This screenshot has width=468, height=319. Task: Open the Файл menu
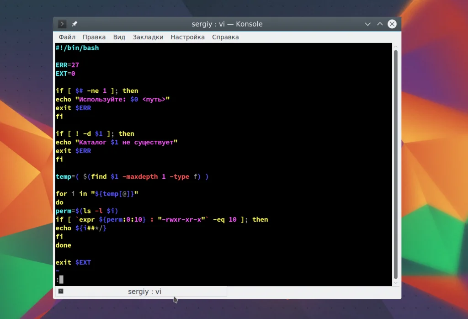tap(67, 37)
